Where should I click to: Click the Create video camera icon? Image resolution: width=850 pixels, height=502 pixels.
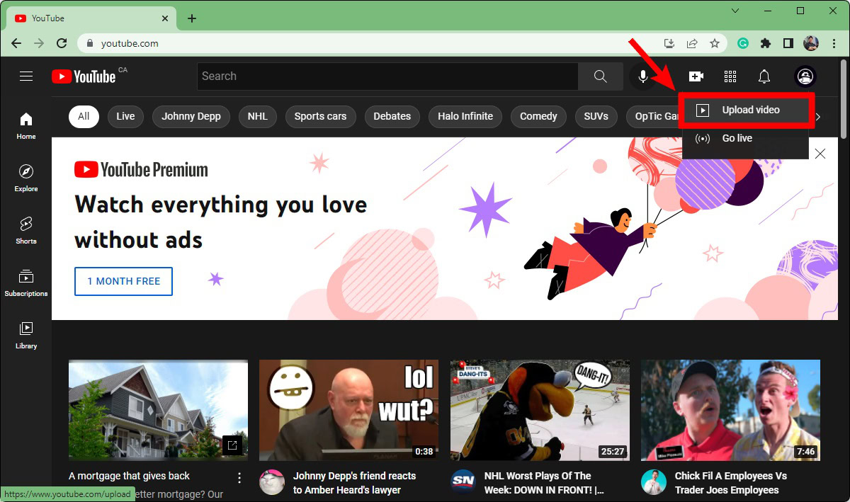point(696,76)
